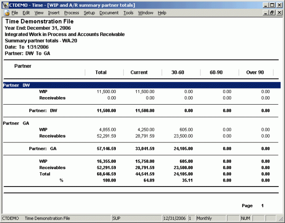Minimize the inner report document window
Viewport: 285px width, 223px height.
pyautogui.click(x=266, y=13)
